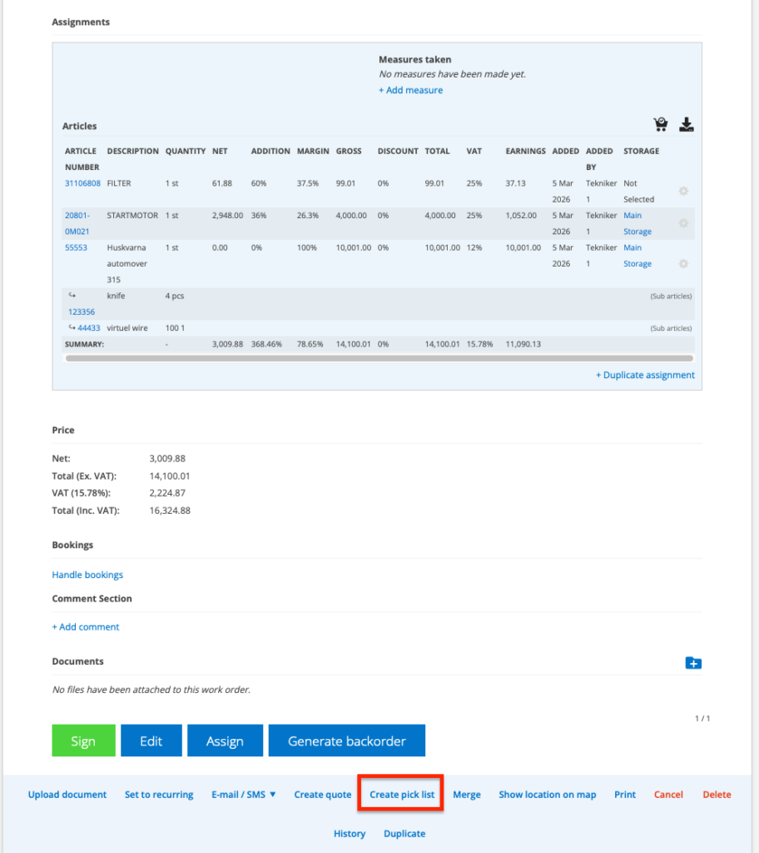The width and height of the screenshot is (759, 853).
Task: Click the add folder icon in Documents
Action: (693, 663)
